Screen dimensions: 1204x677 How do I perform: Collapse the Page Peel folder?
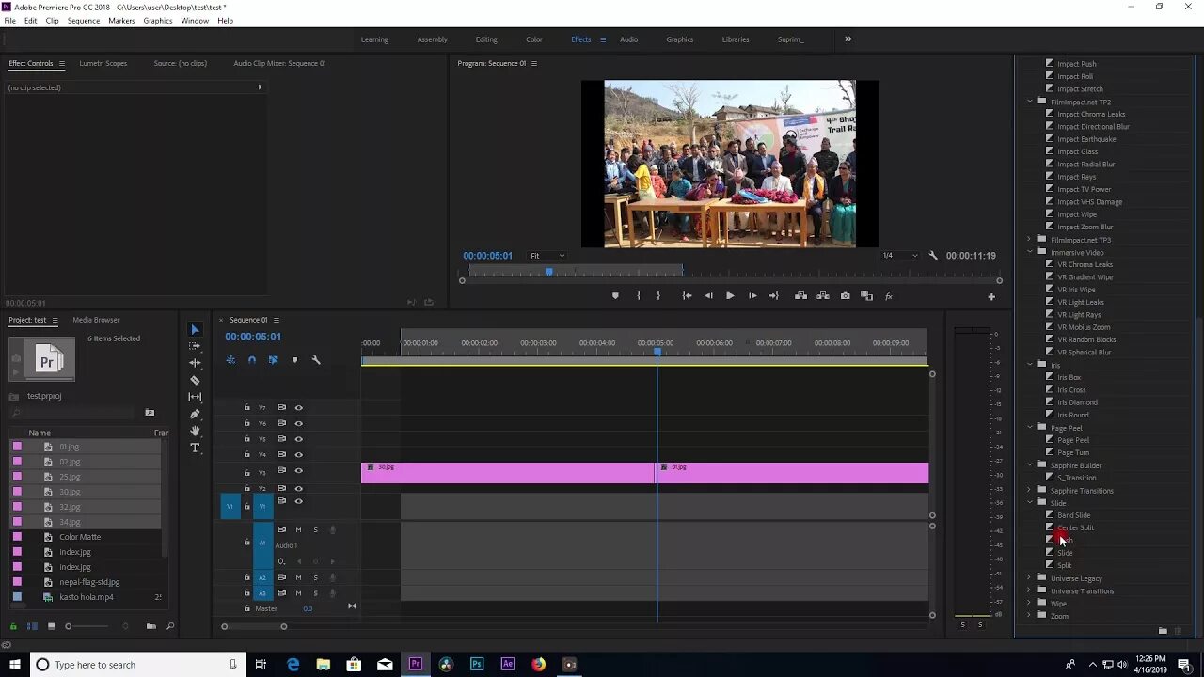(x=1030, y=428)
